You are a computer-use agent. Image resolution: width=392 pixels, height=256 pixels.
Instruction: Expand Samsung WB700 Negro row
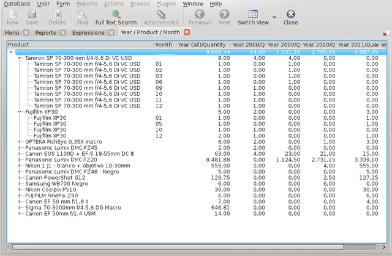tap(20, 183)
